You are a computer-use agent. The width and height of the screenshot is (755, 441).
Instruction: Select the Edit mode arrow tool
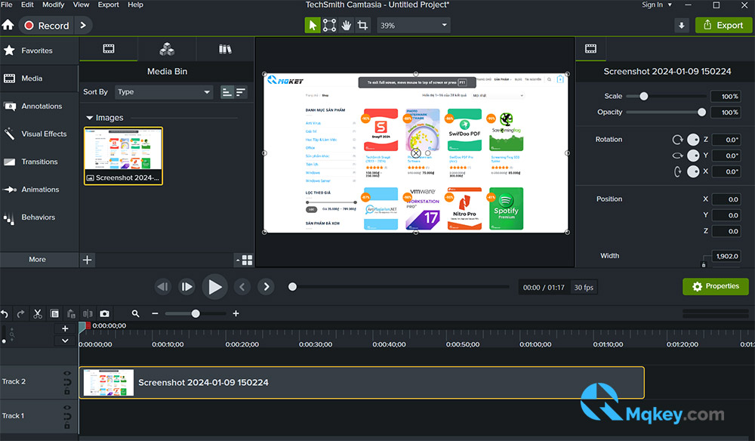(x=313, y=25)
